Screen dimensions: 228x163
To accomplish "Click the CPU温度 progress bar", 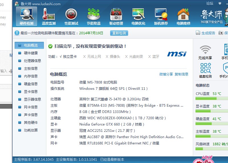I will [x=212, y=99].
